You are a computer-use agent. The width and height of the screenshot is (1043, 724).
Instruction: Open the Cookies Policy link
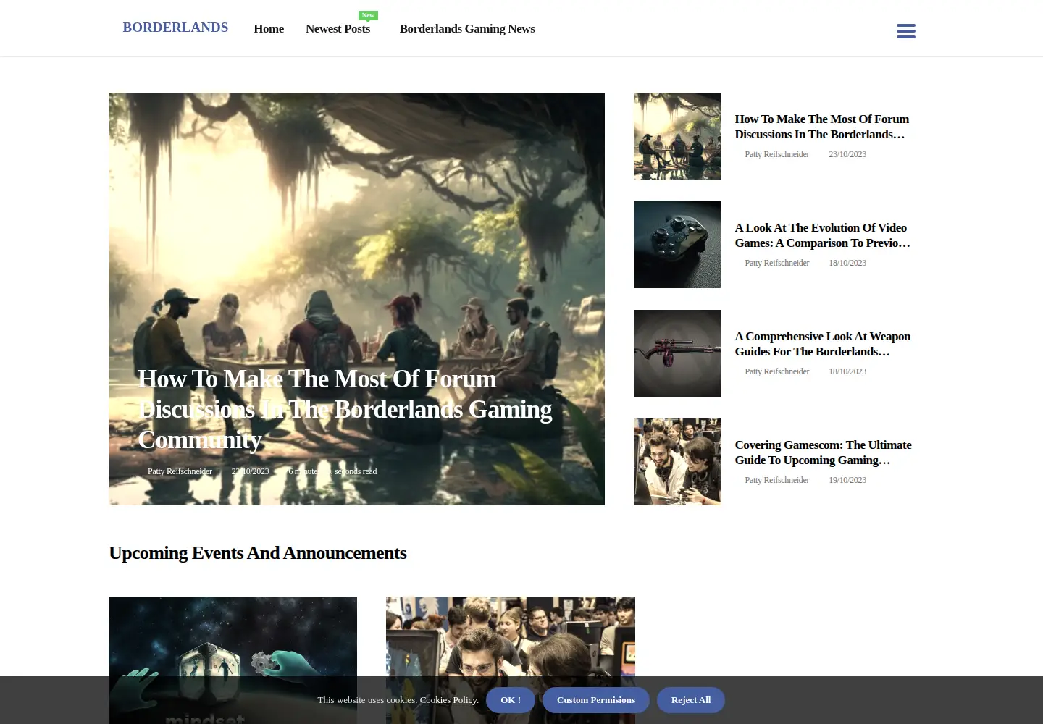[x=448, y=700]
